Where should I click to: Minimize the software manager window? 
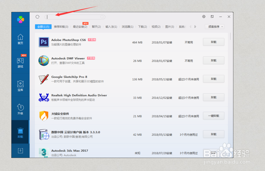coord(220,17)
